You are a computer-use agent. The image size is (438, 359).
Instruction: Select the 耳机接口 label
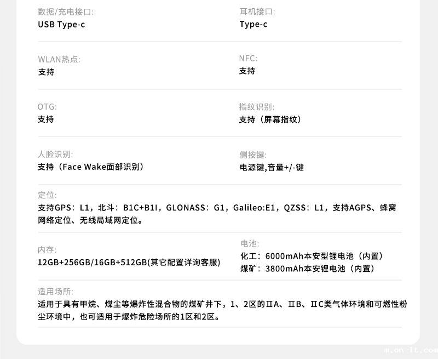coord(257,12)
